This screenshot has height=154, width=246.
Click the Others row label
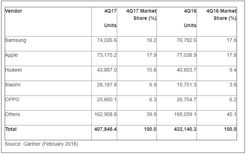pyautogui.click(x=12, y=114)
